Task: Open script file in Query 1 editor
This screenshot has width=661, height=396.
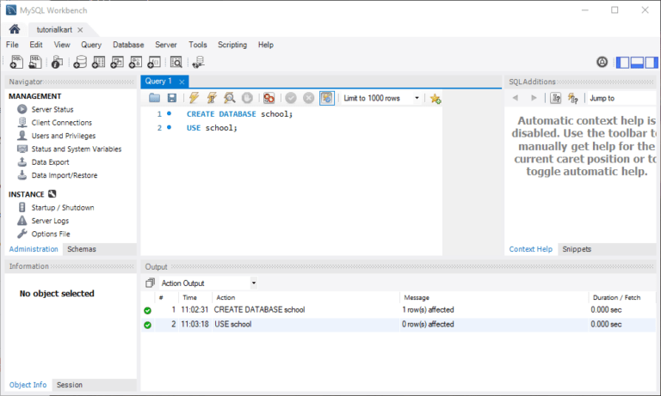Action: click(x=154, y=98)
